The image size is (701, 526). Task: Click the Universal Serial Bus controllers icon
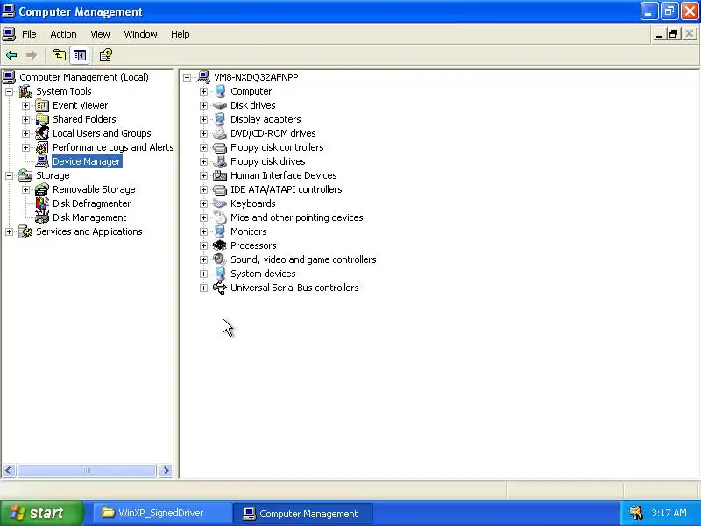click(x=220, y=288)
